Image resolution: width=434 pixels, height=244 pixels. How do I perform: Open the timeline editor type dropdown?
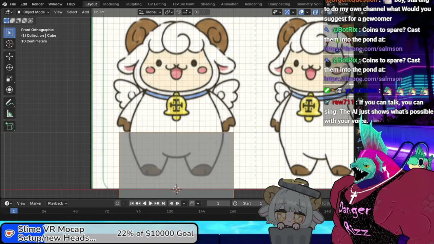(x=8, y=203)
